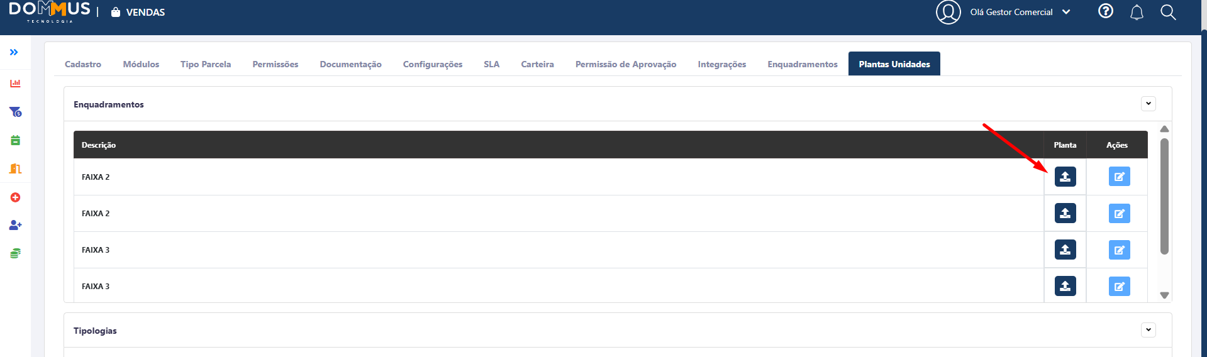The height and width of the screenshot is (357, 1207).
Task: Expand the Tipologias panel chevron
Action: [1148, 330]
